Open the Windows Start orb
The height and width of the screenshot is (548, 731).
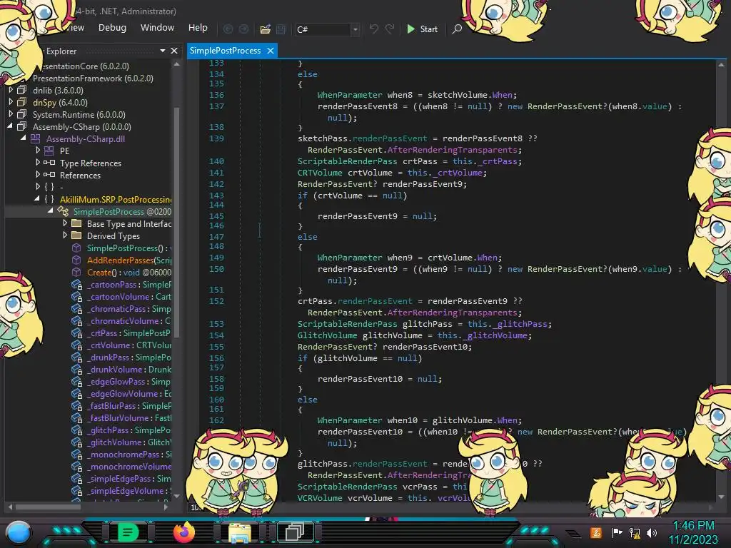(19, 532)
